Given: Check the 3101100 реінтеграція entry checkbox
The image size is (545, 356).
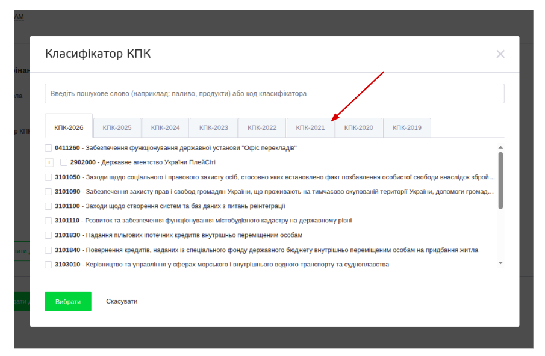Looking at the screenshot, I should tap(48, 206).
